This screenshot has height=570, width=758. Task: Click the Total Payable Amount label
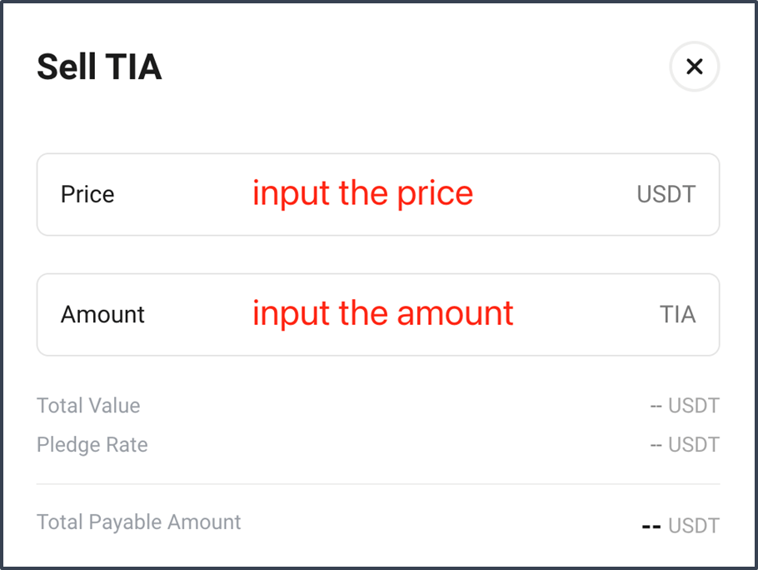tap(139, 522)
